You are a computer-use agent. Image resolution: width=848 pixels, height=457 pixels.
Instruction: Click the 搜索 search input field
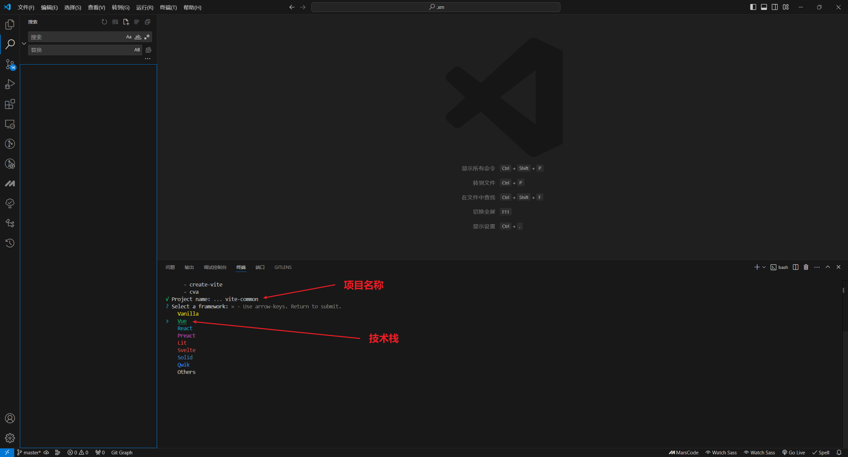tap(76, 37)
